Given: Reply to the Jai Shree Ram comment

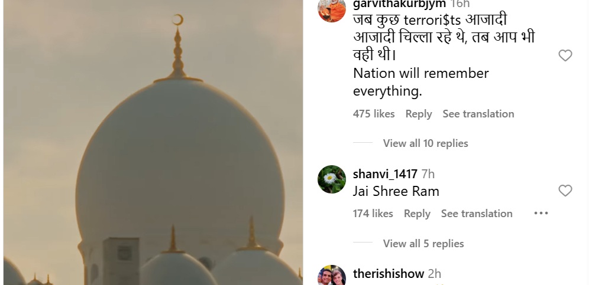Looking at the screenshot, I should [417, 214].
